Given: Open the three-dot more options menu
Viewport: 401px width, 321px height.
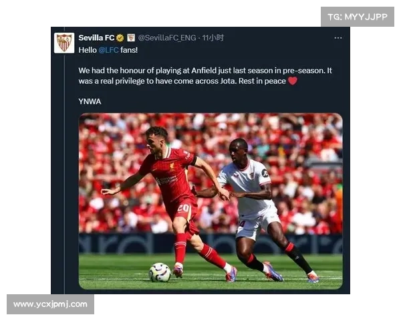Looking at the screenshot, I should coord(338,38).
